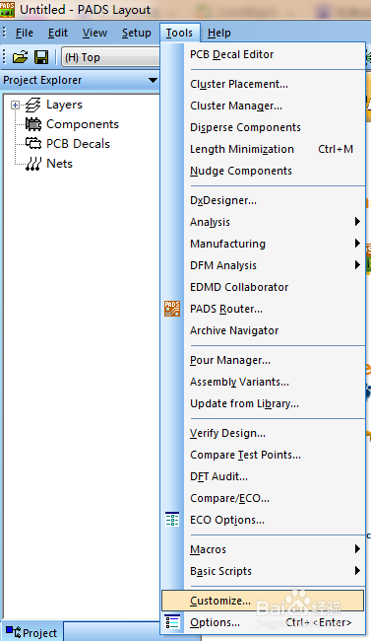
Task: Switch to the Project tab
Action: click(x=31, y=632)
